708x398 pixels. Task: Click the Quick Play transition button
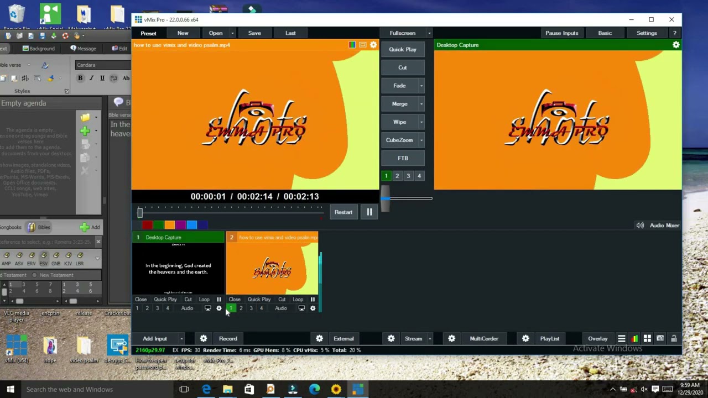(403, 49)
